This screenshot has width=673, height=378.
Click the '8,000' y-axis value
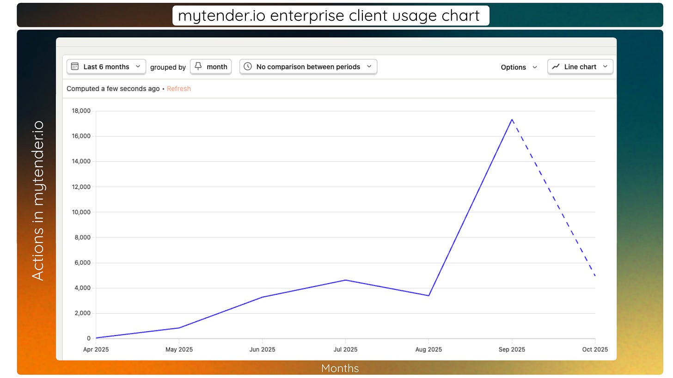tap(83, 238)
